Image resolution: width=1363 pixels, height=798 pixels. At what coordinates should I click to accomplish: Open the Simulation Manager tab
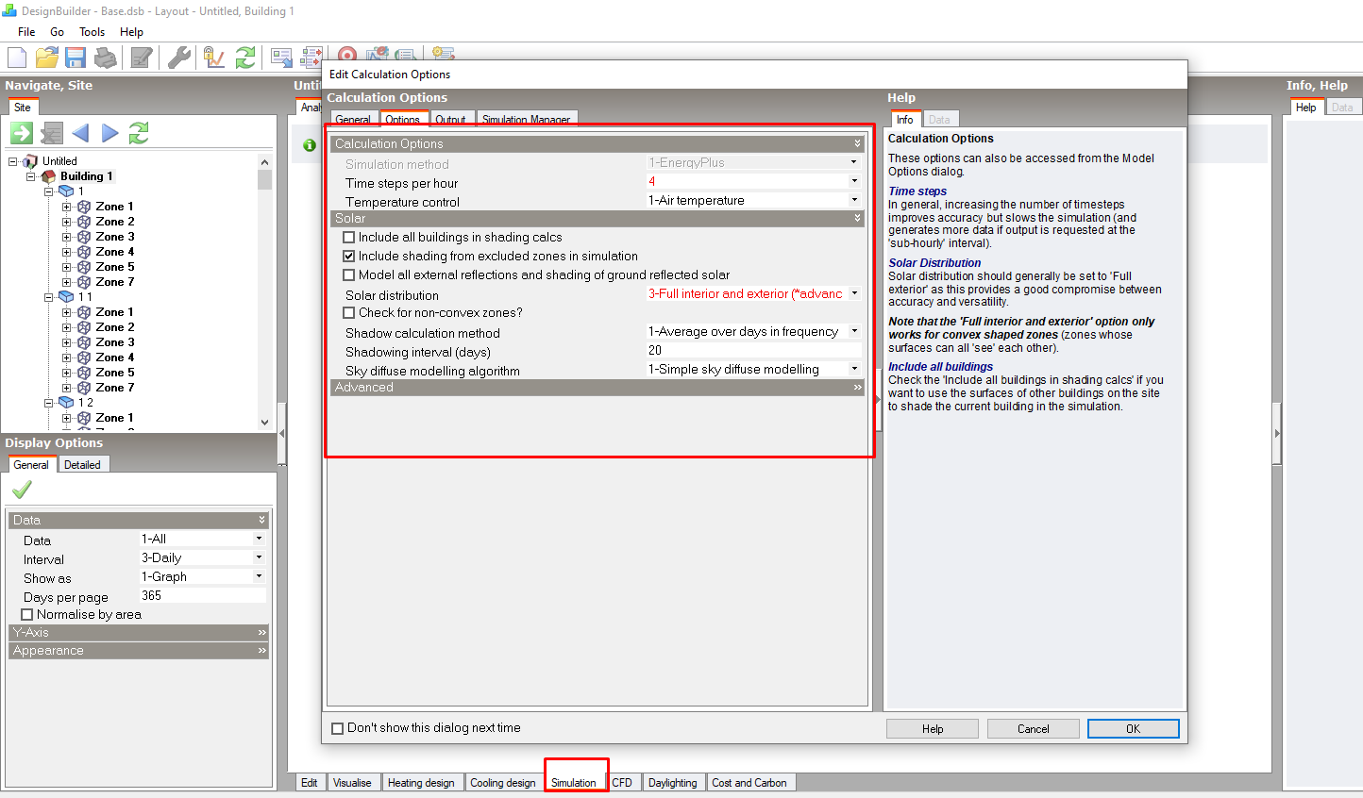526,120
